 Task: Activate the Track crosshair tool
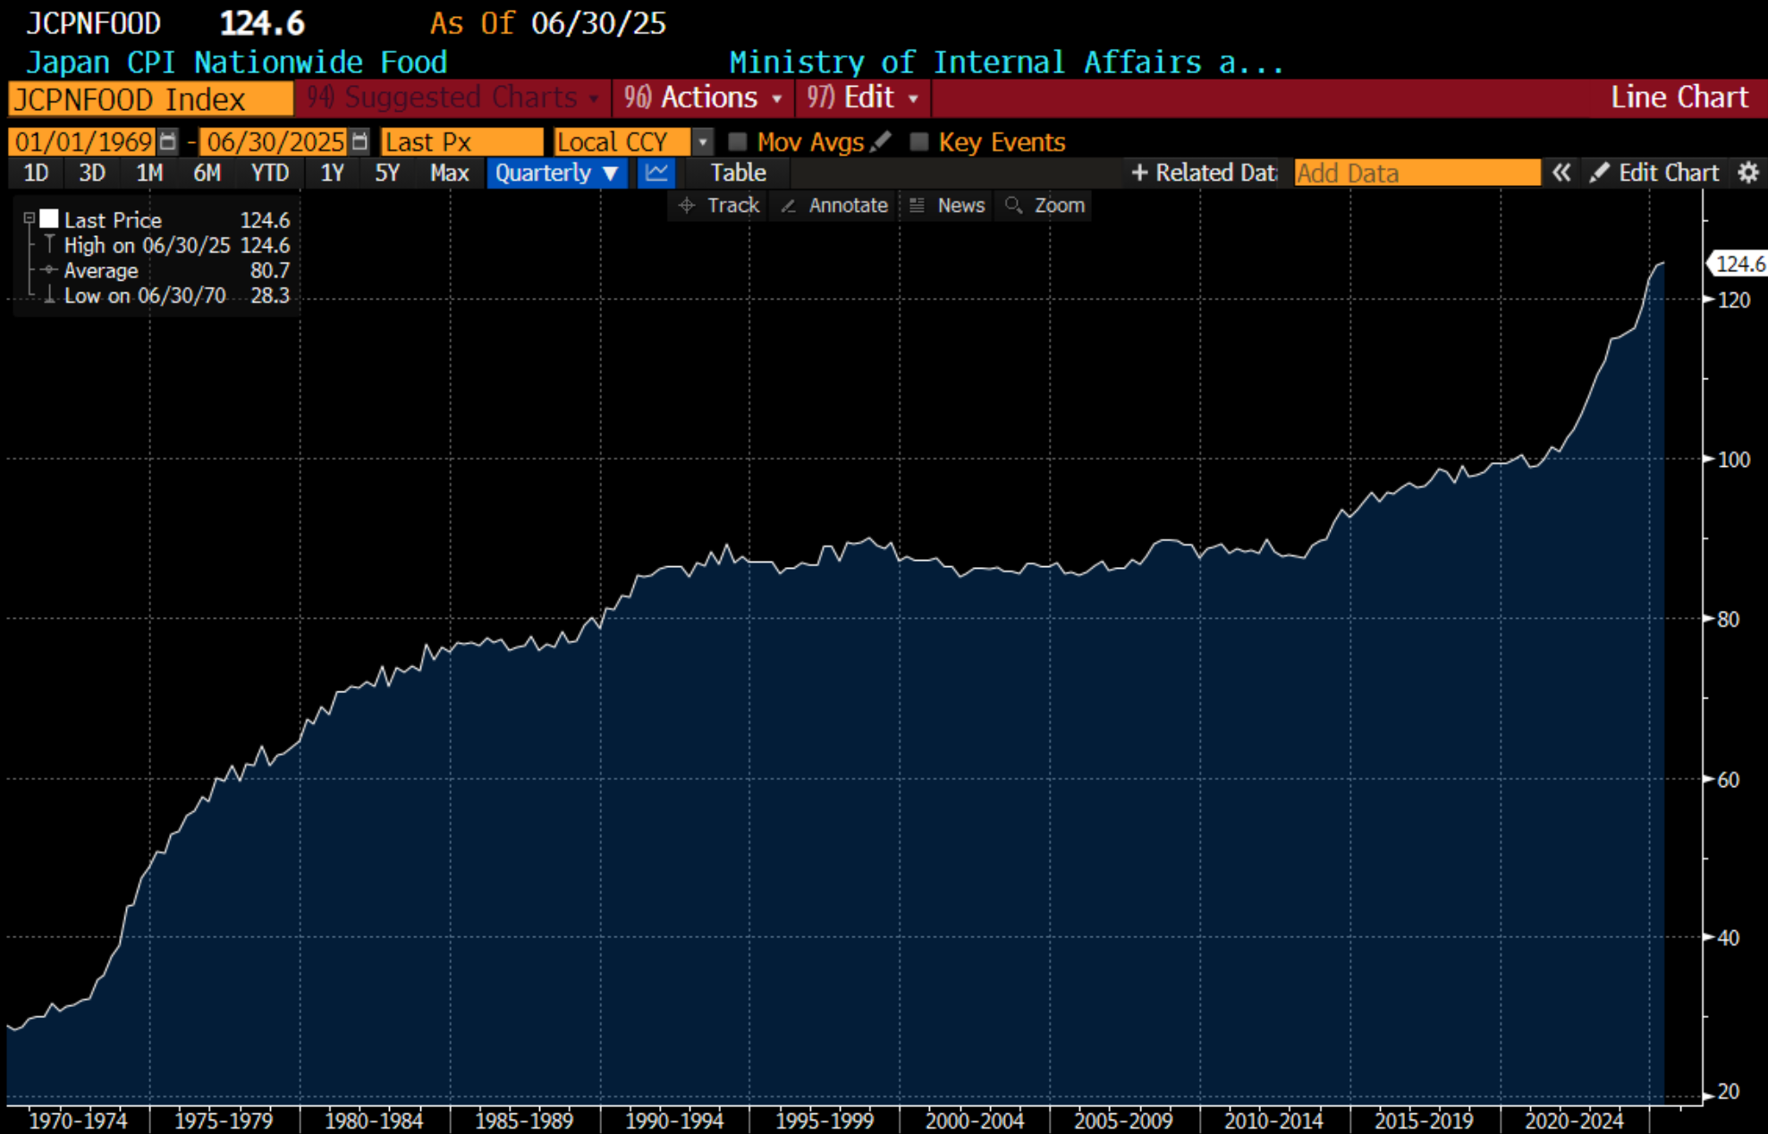pyautogui.click(x=719, y=206)
